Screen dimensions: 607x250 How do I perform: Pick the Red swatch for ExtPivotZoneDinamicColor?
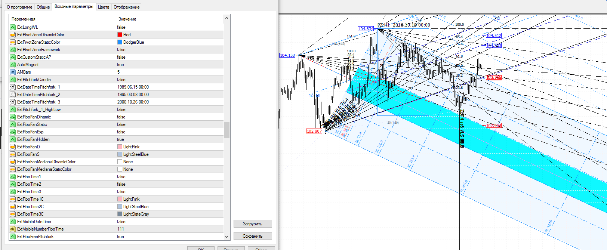pyautogui.click(x=120, y=35)
